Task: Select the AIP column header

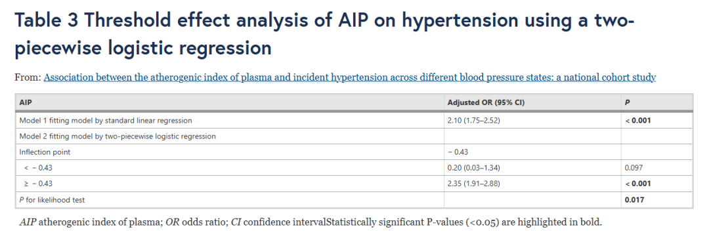Action: coord(26,102)
